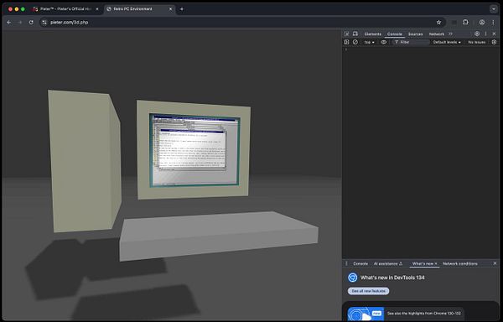Switch to the Pieter's Official Homepage browser tab

(x=65, y=9)
